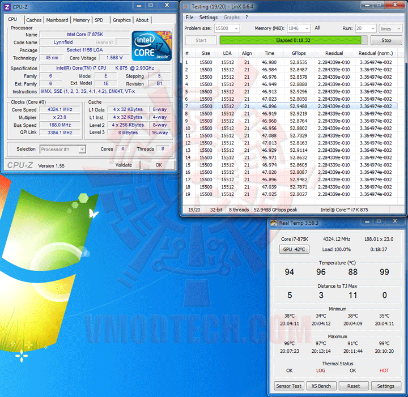408x397 pixels.
Task: Click the Core Speed value 4324.1 MHz
Action: pos(60,109)
